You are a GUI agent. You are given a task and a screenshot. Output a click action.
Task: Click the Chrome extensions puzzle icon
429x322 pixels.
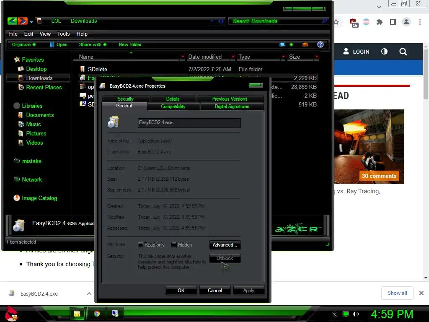coord(379,22)
